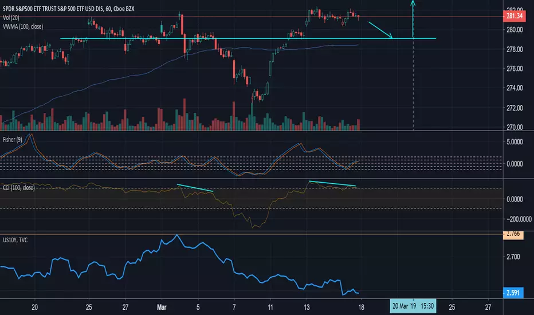The image size is (534, 315).
Task: Click the cyan upward arrow drawing
Action: point(413,19)
